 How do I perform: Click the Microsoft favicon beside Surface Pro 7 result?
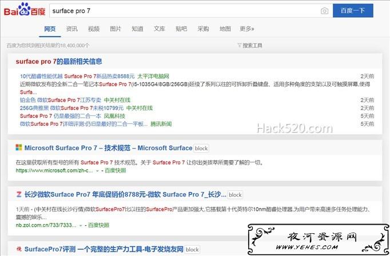point(19,147)
